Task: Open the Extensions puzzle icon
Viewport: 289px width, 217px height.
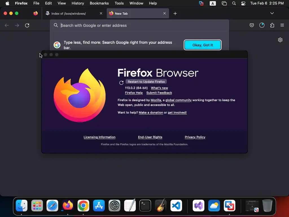Action: (x=272, y=25)
